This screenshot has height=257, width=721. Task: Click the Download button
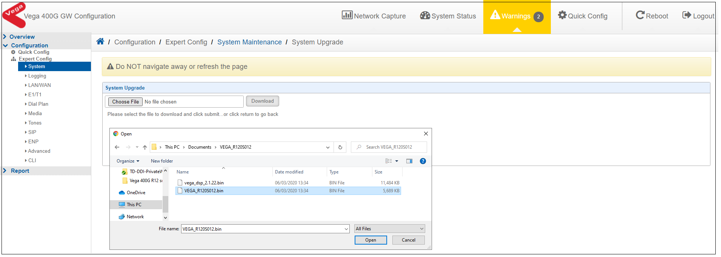[x=263, y=101]
